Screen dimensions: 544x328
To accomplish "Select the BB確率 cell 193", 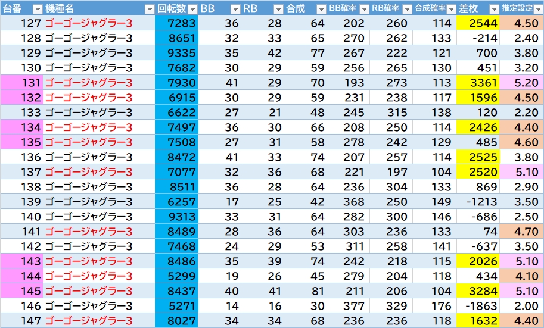I will [349, 83].
